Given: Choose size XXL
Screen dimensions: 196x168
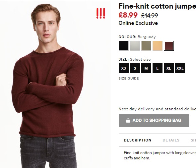Looking at the screenshot, I should (180, 68).
